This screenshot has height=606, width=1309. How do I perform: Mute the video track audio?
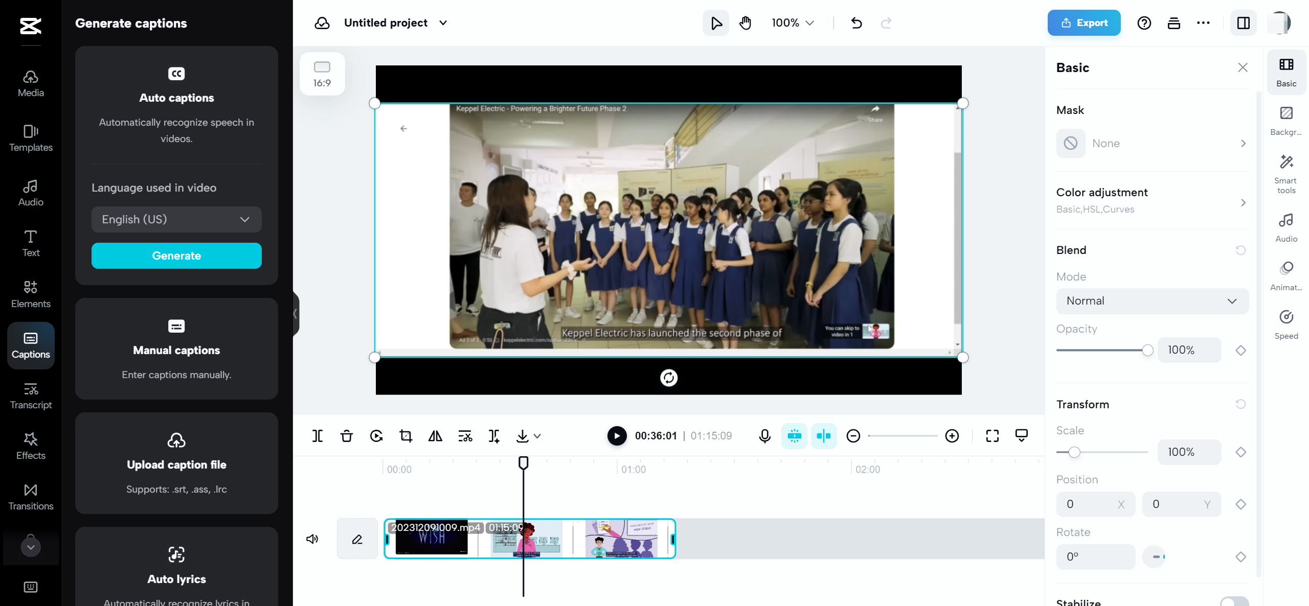click(312, 539)
